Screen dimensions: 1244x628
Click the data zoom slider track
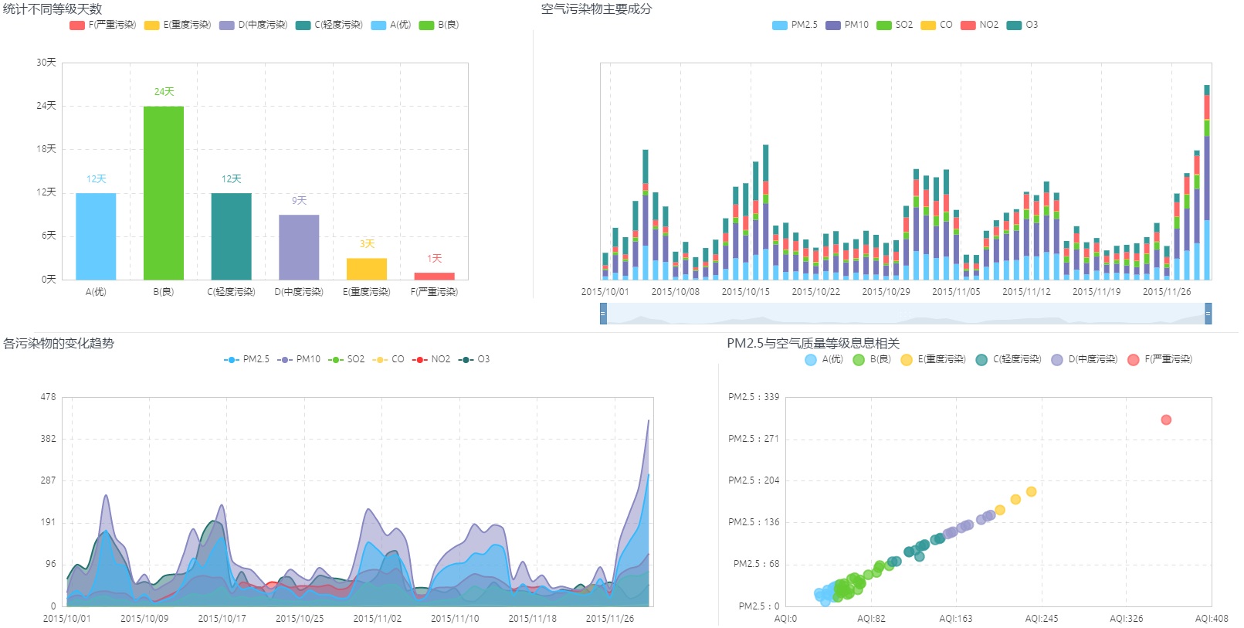point(906,314)
